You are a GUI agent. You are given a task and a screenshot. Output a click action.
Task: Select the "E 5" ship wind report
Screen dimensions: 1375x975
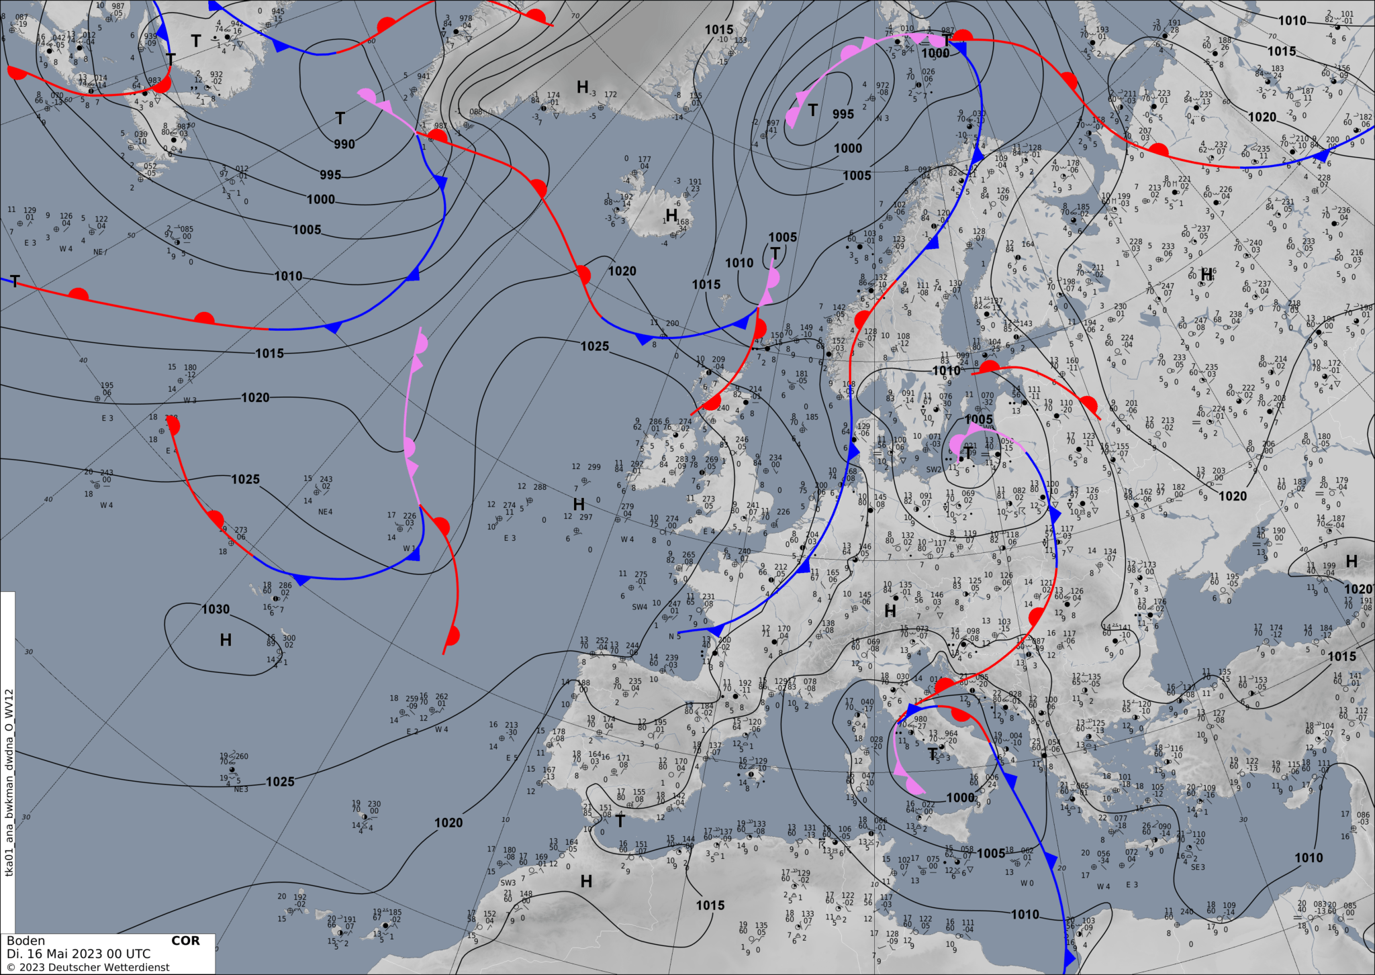(x=512, y=758)
